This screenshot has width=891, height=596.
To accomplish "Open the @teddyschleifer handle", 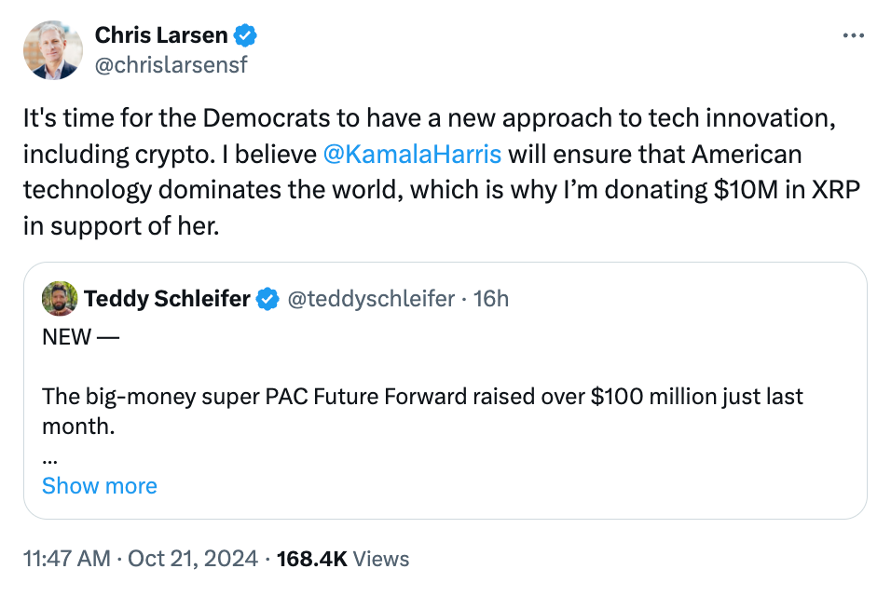I will pyautogui.click(x=371, y=299).
